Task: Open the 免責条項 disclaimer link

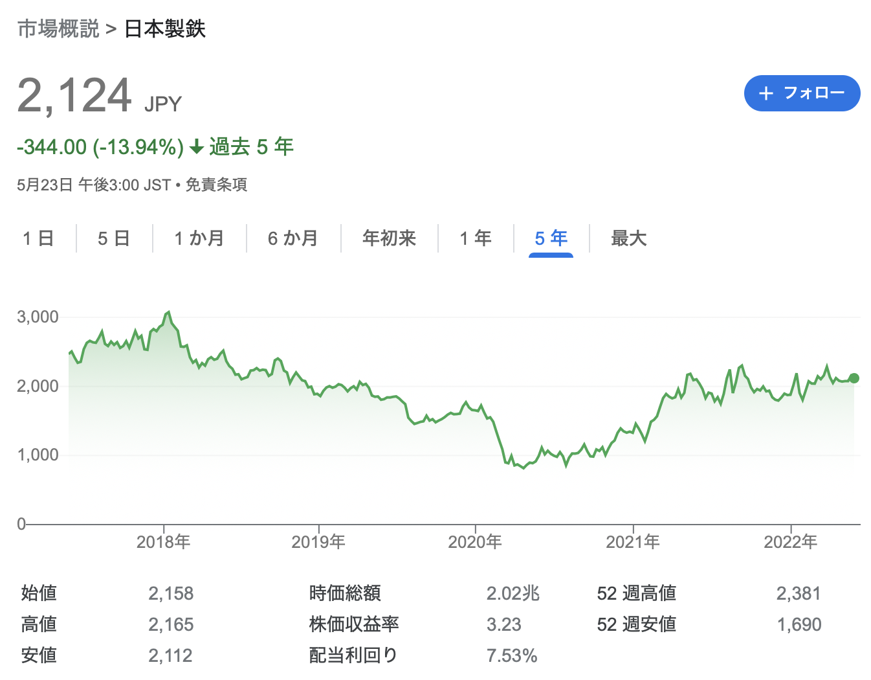Action: pos(216,185)
